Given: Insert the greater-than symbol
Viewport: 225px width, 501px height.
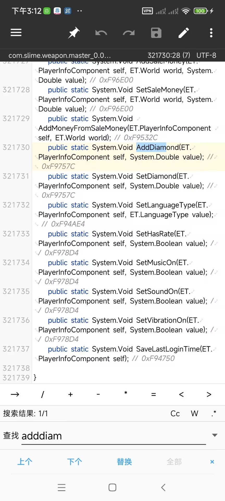Looking at the screenshot, I should (209, 394).
